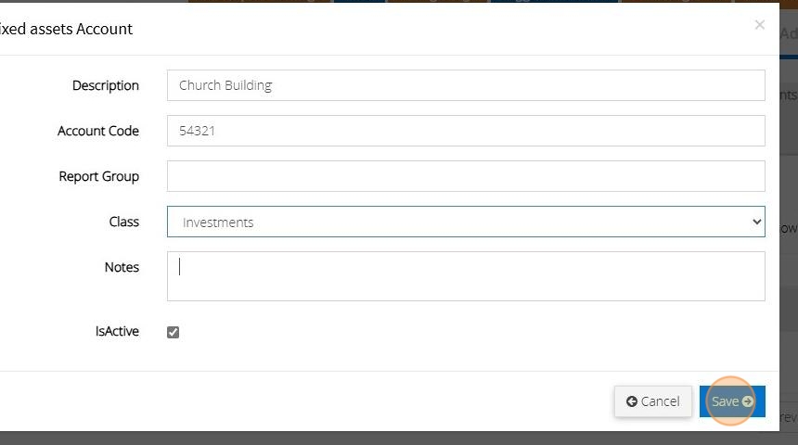Click the Fixed assets Account dialog title
Screen dimensions: 798x445
coord(67,29)
